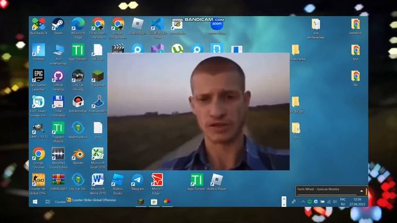The height and width of the screenshot is (223, 397).
Task: Open the clapperboard video file icon
Action: pos(118,48)
